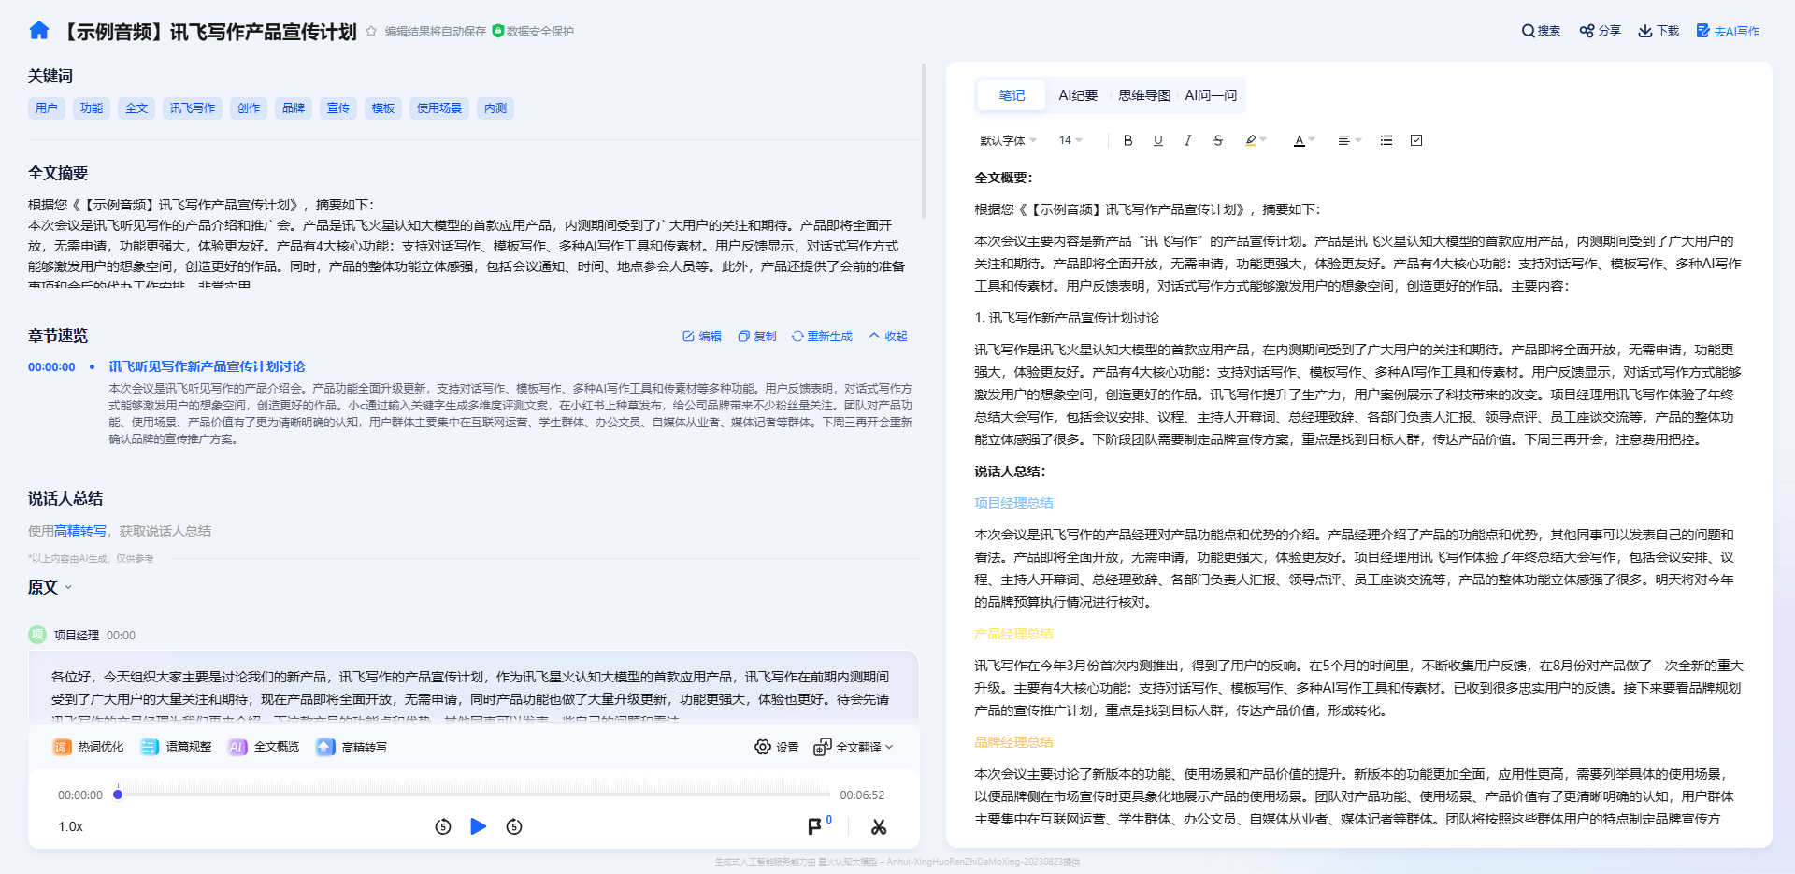The height and width of the screenshot is (874, 1795).
Task: Open 高精转写 tool in bottom toolbar
Action: [352, 747]
